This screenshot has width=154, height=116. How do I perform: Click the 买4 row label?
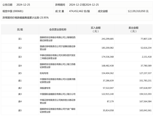pos(20,66)
